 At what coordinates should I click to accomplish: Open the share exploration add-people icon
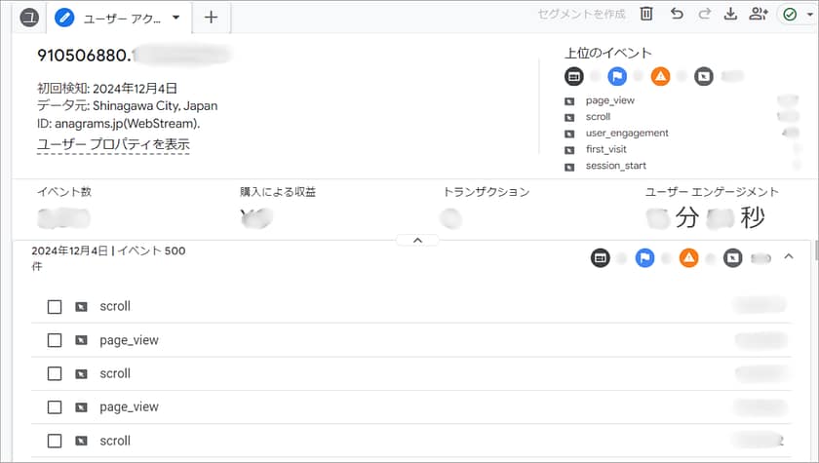(x=759, y=15)
